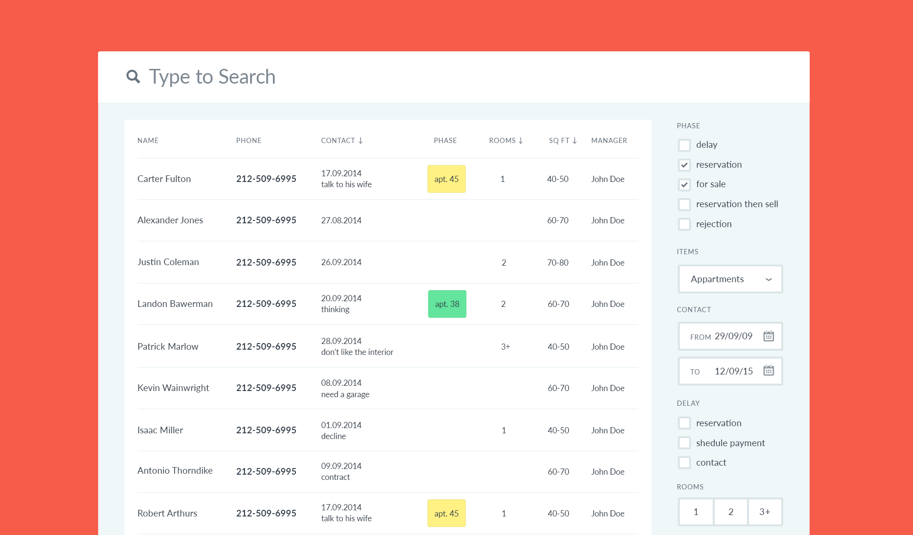Select the Carter Fulton name cell
Image resolution: width=913 pixels, height=535 pixels.
click(164, 179)
